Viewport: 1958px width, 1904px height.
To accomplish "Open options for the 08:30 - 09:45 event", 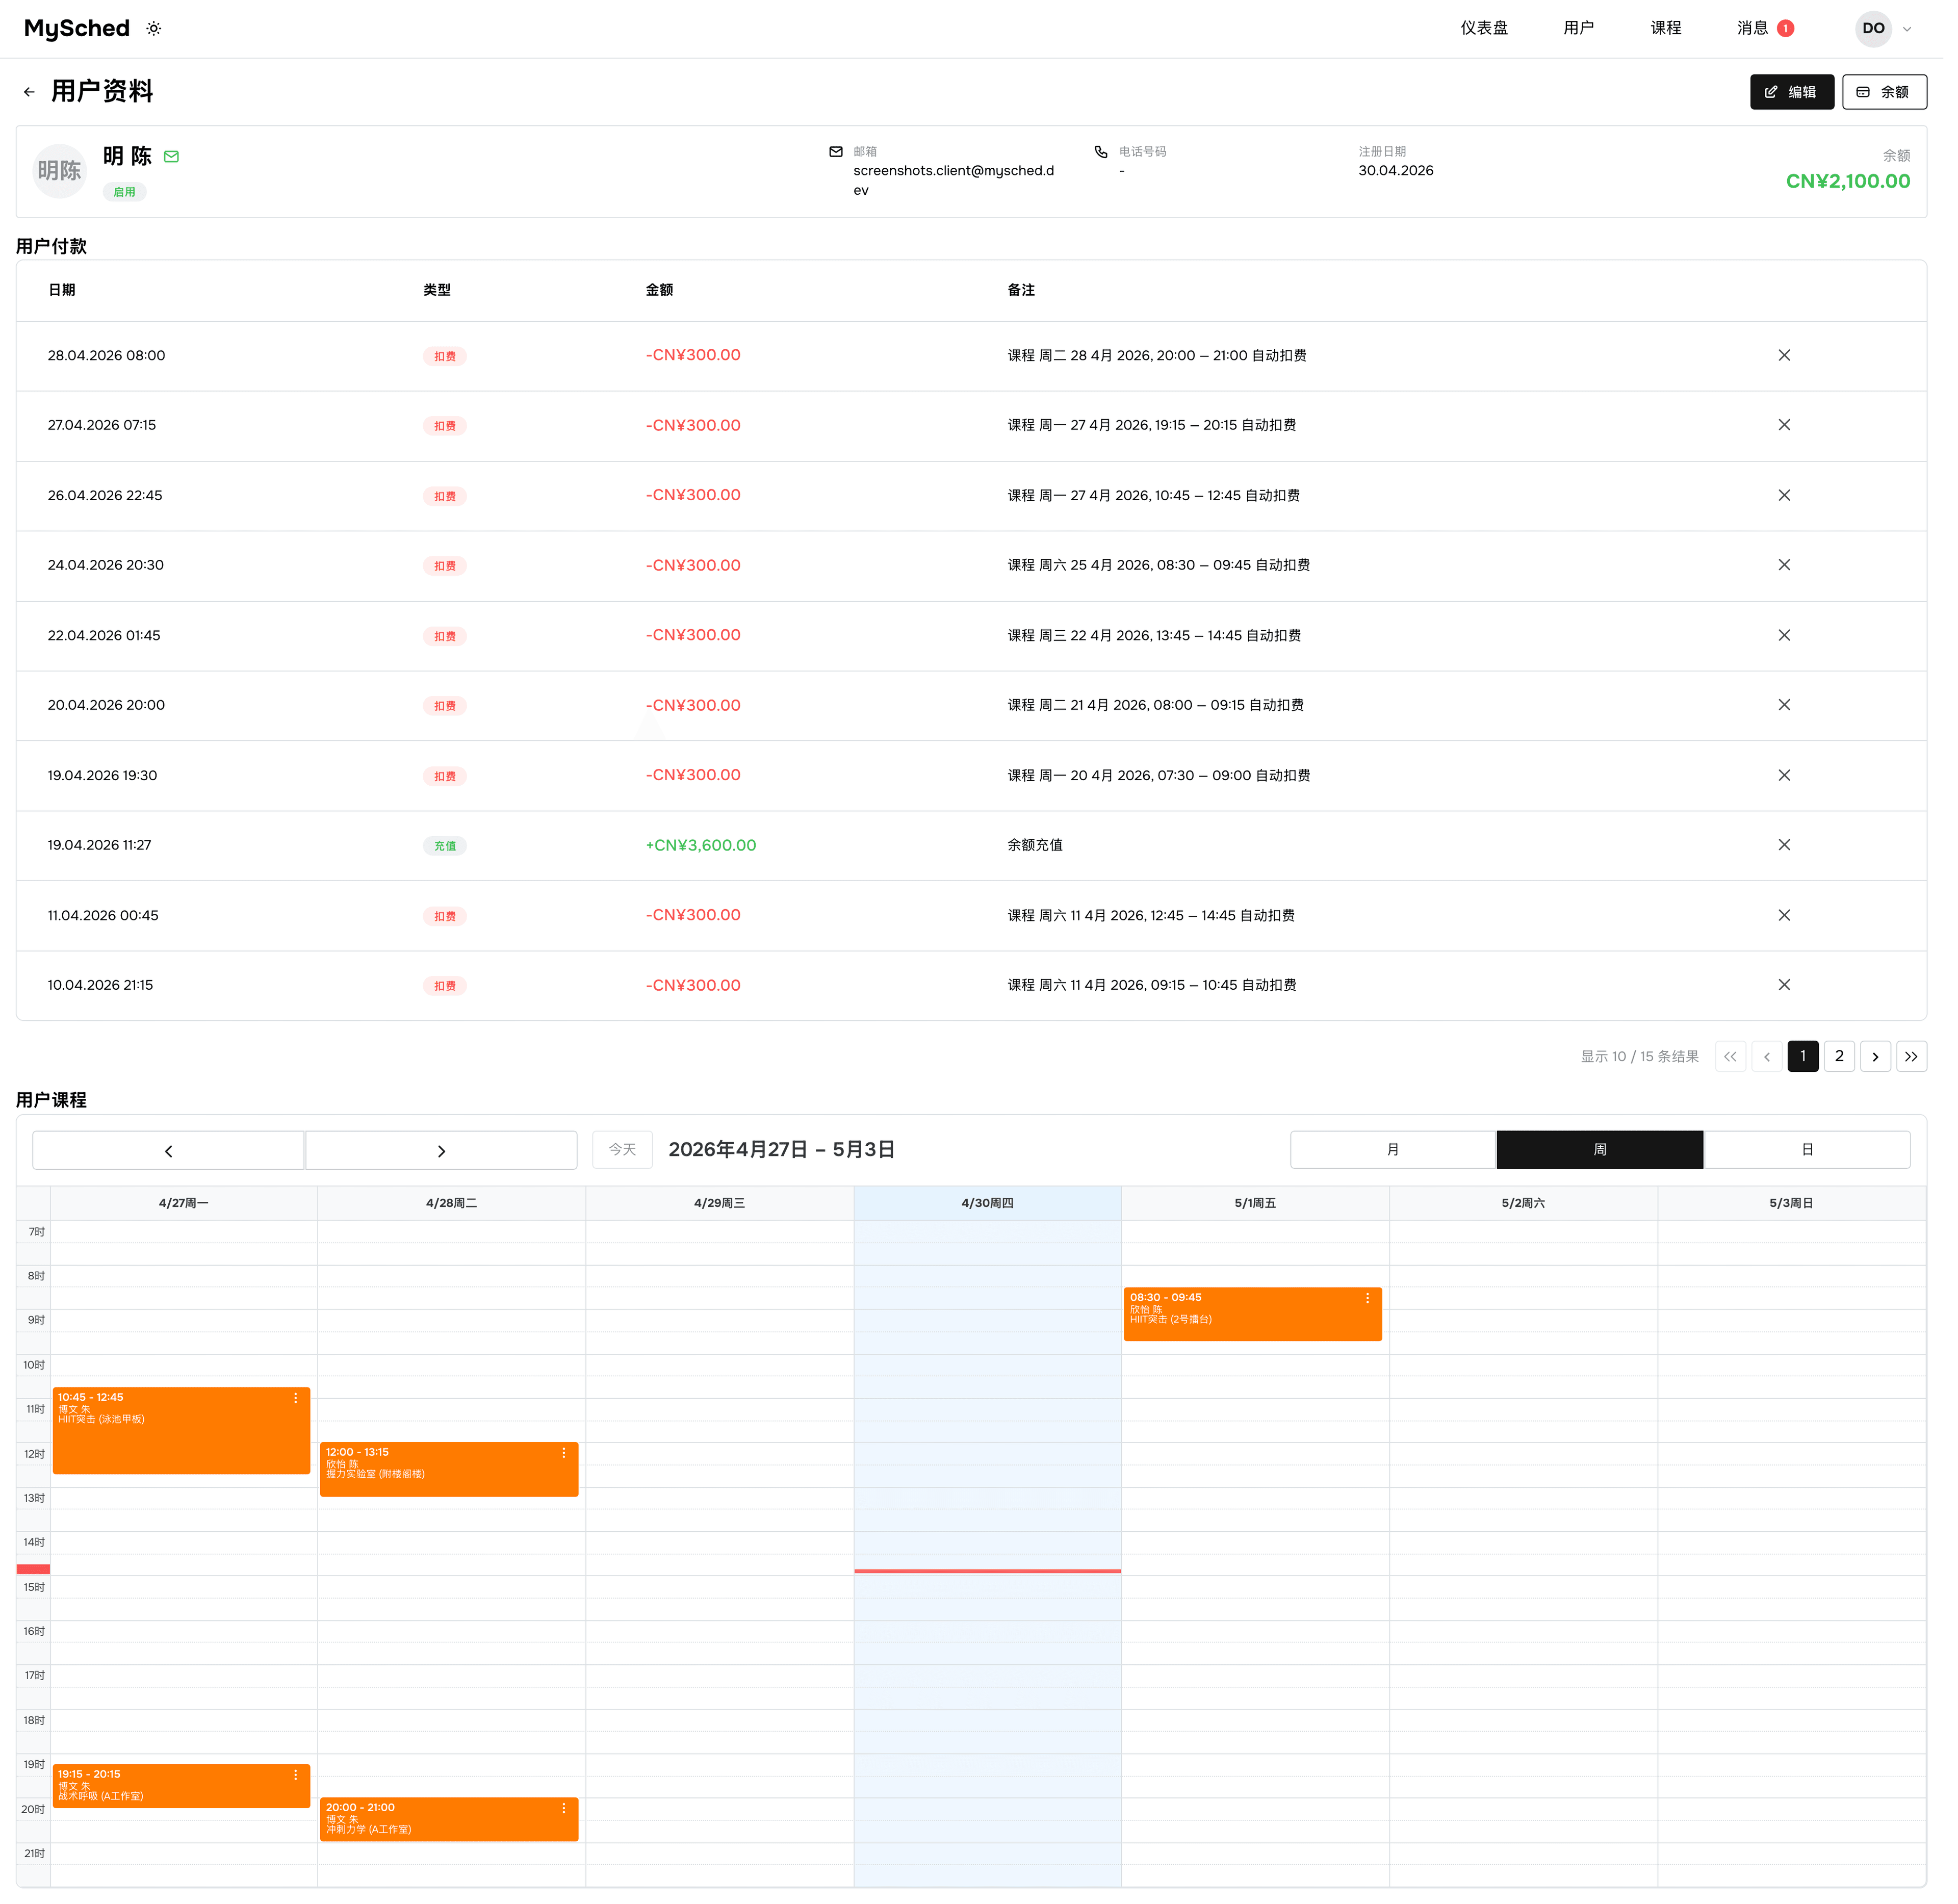I will coord(1377,1307).
